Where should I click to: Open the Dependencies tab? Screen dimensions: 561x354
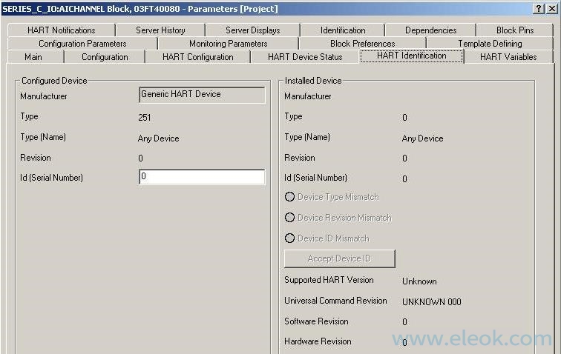(430, 30)
